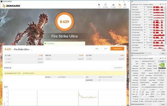Open the GPU selector dropdown in the lower GPU-Z window

coord(141,104)
